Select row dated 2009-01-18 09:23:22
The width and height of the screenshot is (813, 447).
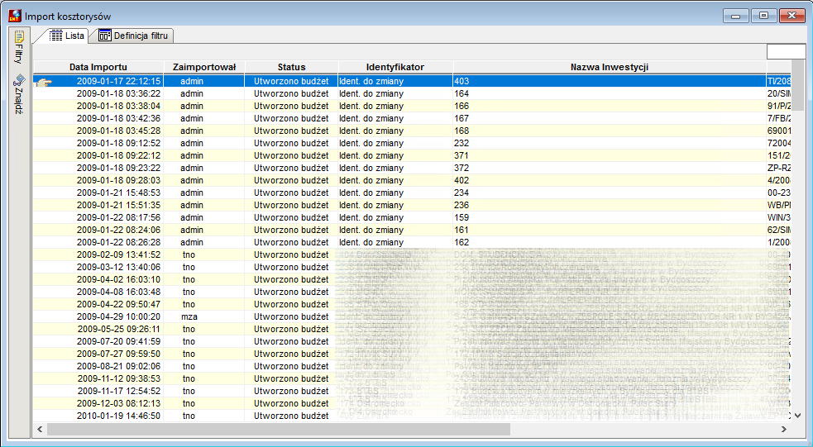(x=412, y=169)
